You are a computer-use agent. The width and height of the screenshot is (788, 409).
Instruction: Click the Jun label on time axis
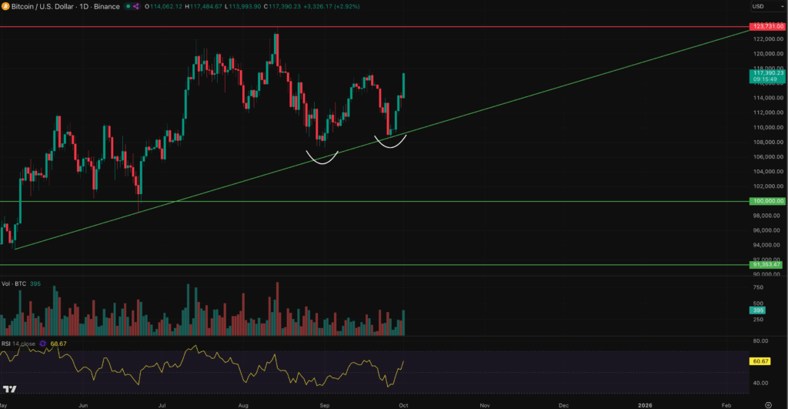pos(83,405)
